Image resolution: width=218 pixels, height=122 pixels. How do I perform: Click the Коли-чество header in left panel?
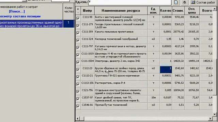[x=69, y=10]
